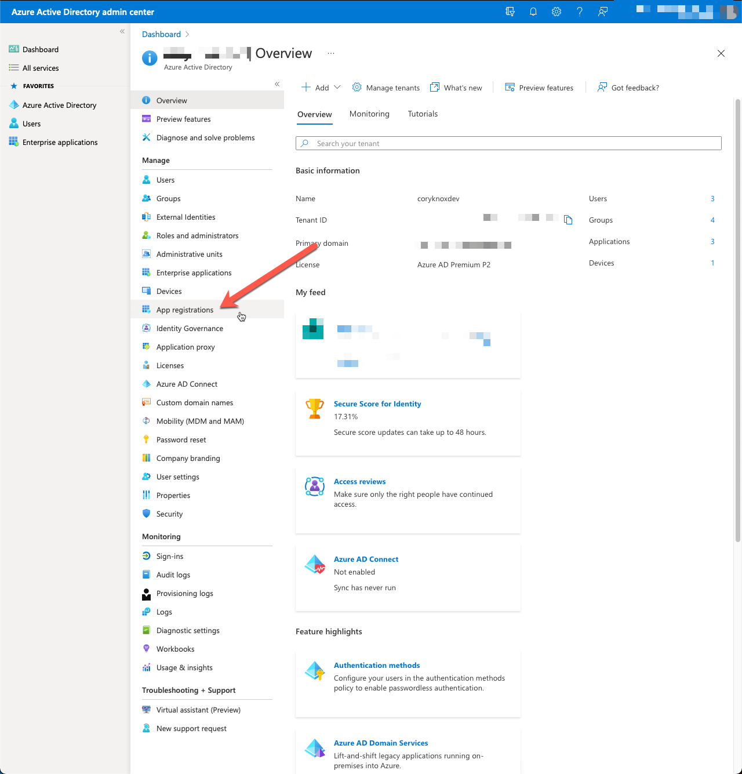This screenshot has width=742, height=774.
Task: Switch to the Monitoring tab
Action: point(369,114)
